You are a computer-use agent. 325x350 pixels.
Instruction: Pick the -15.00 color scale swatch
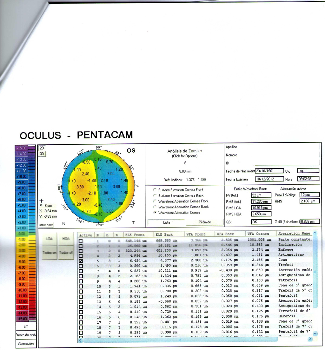(x=22, y=319)
